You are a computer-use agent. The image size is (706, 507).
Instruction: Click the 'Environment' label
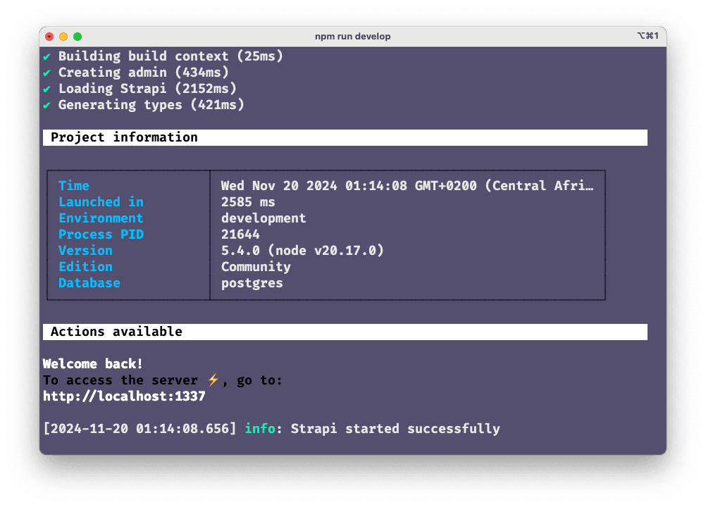tap(101, 218)
